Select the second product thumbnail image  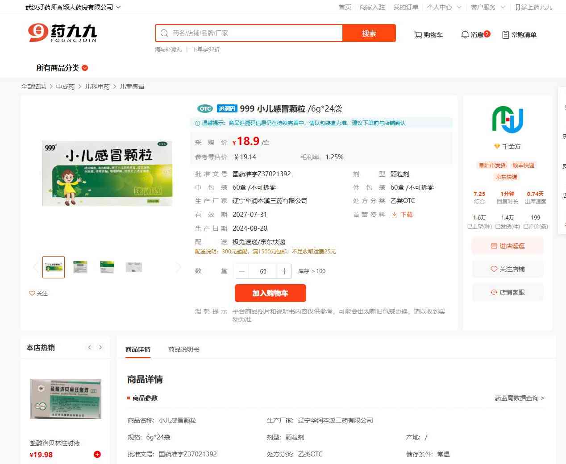click(x=80, y=267)
